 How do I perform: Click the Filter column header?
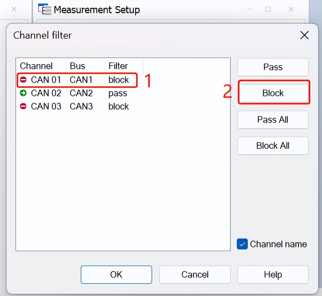pos(118,66)
